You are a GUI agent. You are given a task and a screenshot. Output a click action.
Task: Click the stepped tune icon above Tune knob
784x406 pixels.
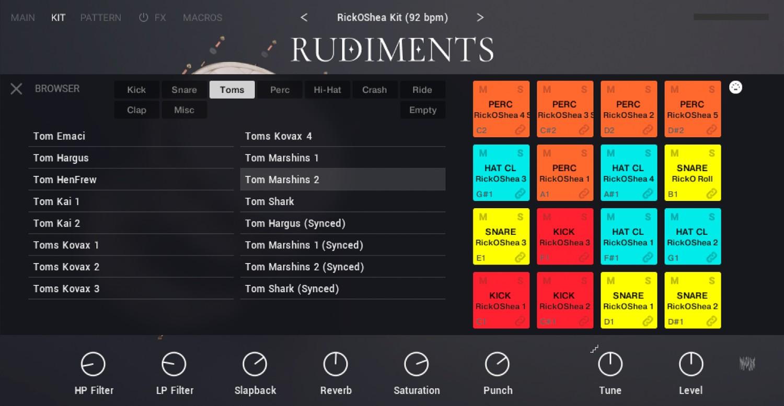click(594, 349)
